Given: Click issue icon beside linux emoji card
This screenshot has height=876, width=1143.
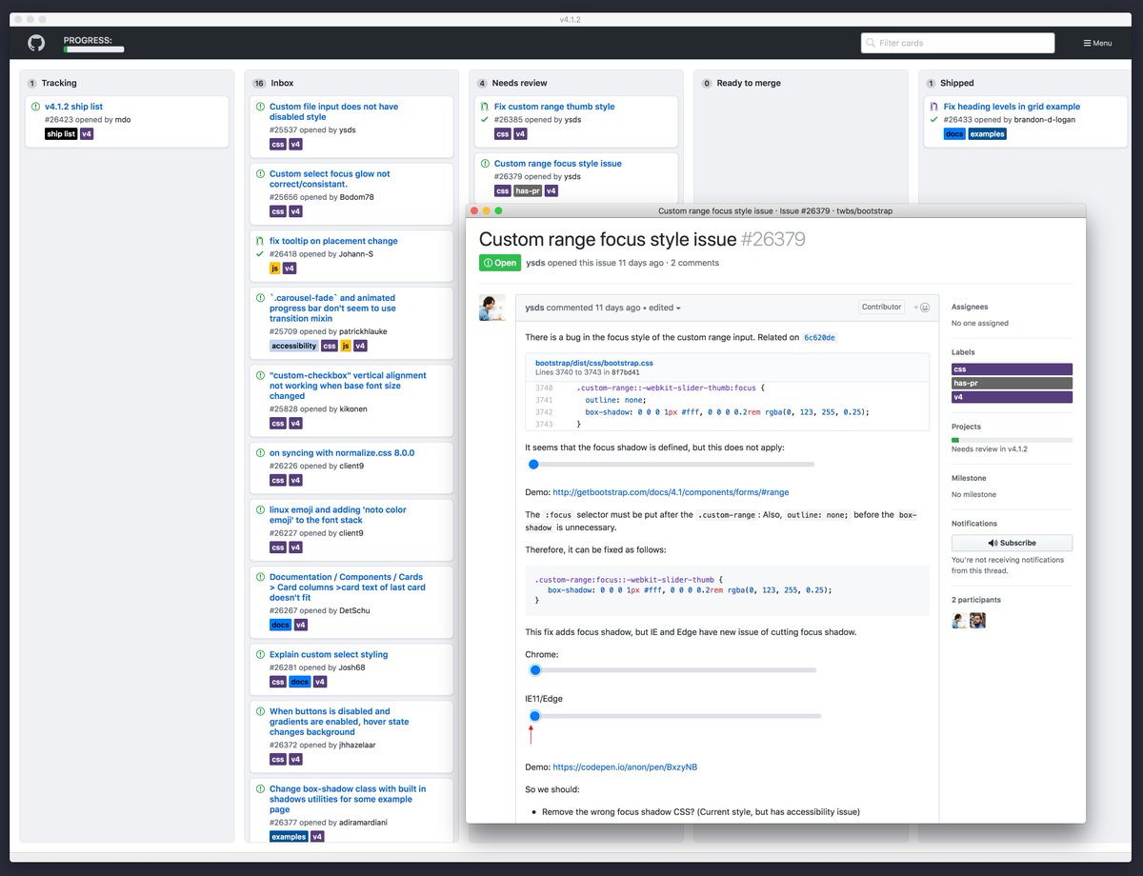Looking at the screenshot, I should pos(260,510).
